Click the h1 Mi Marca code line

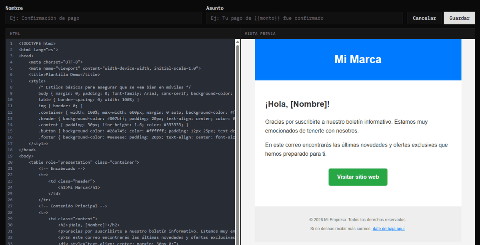click(x=79, y=187)
